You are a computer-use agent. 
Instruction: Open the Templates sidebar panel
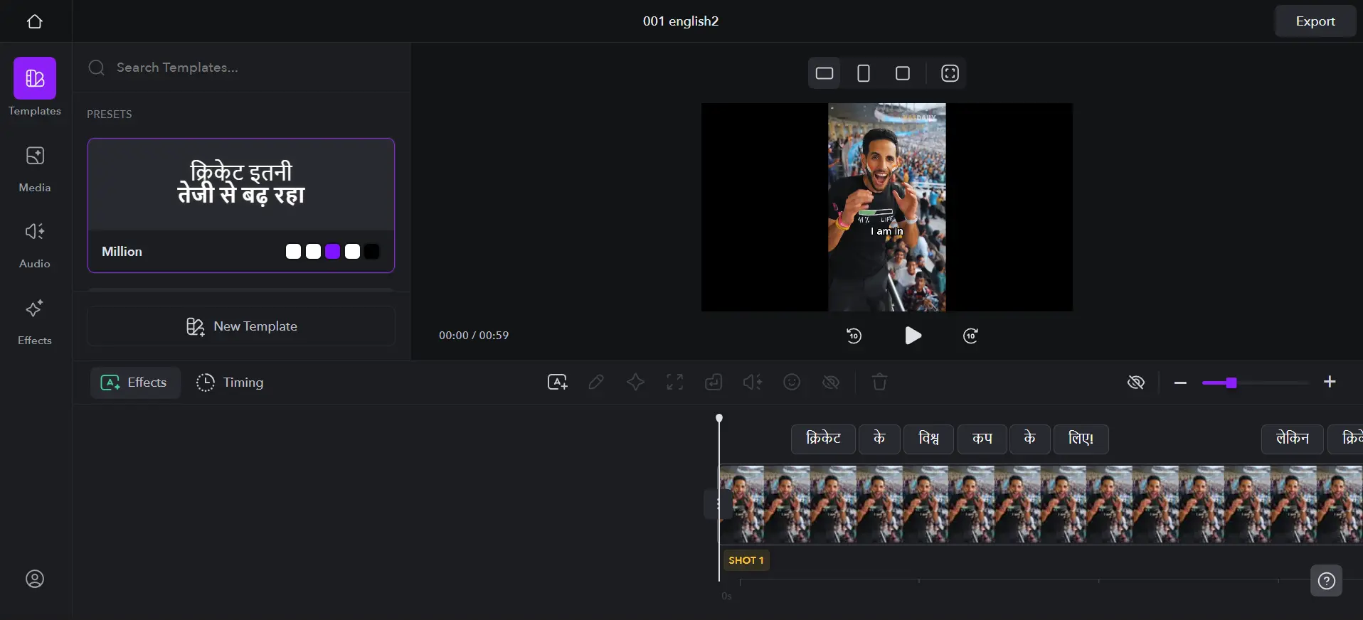(34, 87)
